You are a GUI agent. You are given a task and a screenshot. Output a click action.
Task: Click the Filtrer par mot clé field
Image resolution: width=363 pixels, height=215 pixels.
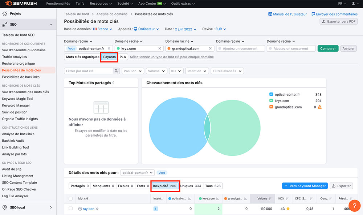coord(89,71)
